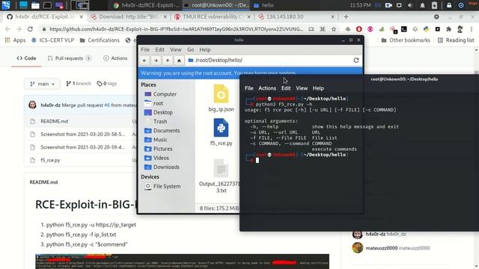Viewport: 479px width, 269px height.
Task: Click the file manager path field /root/Desktop/hello/
Action: (269, 61)
